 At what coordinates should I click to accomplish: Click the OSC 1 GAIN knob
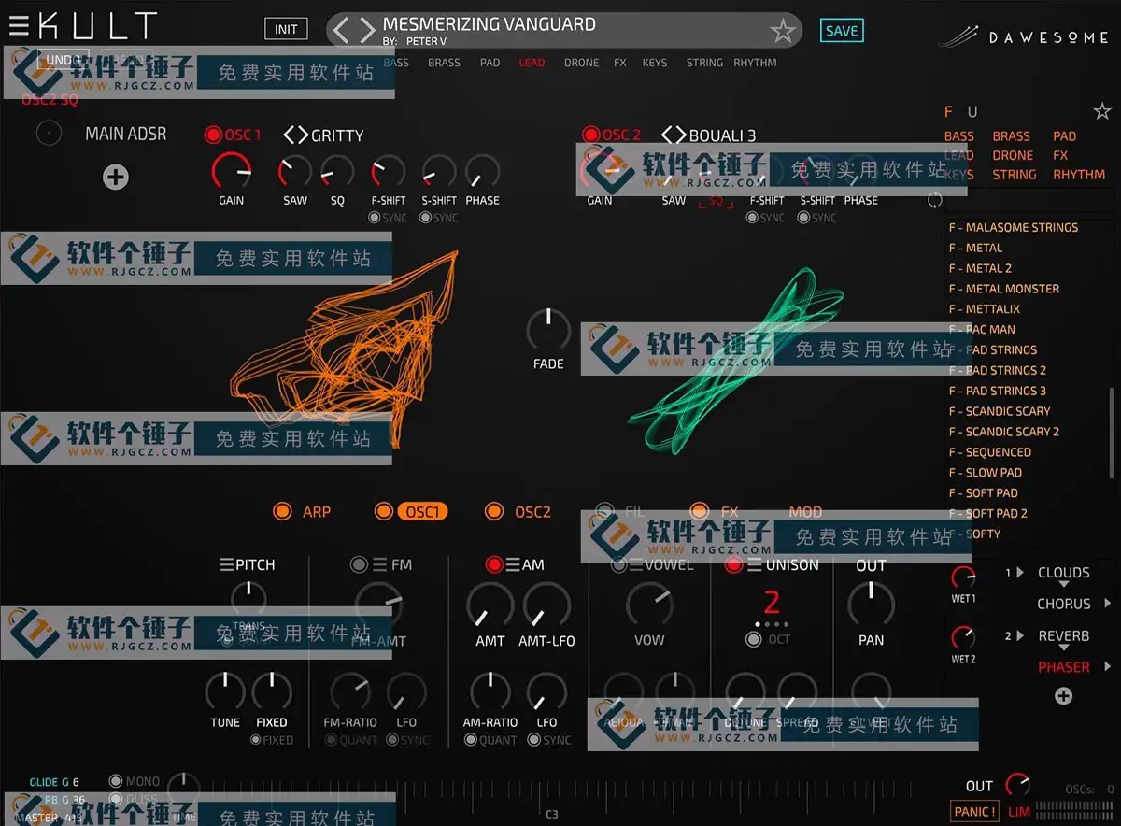pyautogui.click(x=231, y=172)
